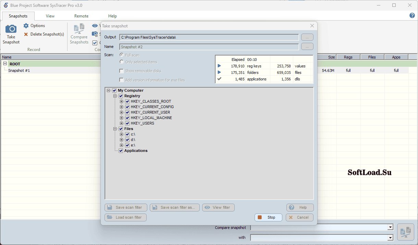Click the Name column header
Viewport: 418px width, 245px height.
[51, 57]
